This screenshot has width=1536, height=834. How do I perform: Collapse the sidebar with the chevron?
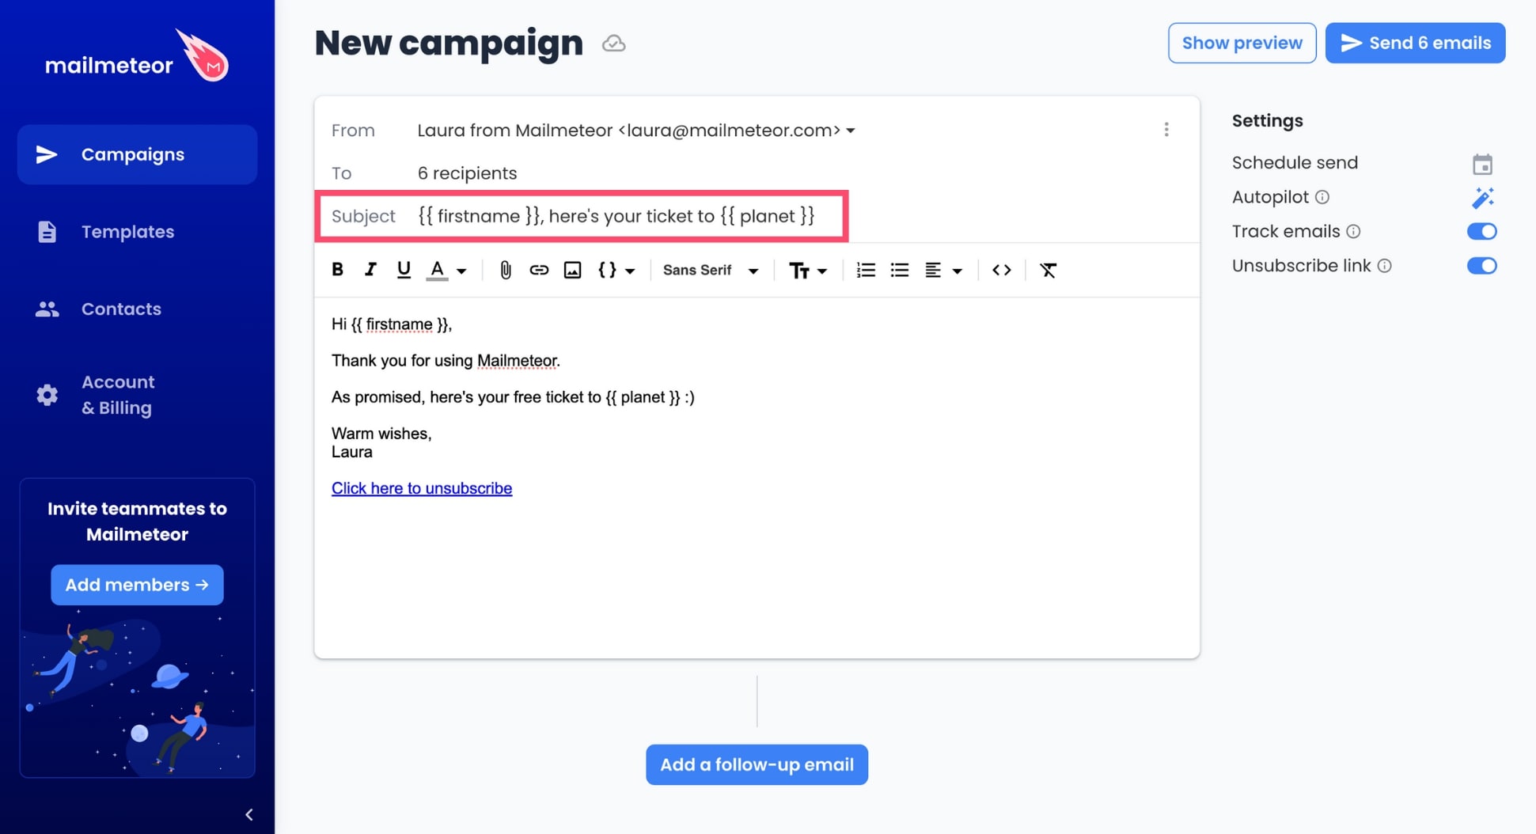click(248, 814)
